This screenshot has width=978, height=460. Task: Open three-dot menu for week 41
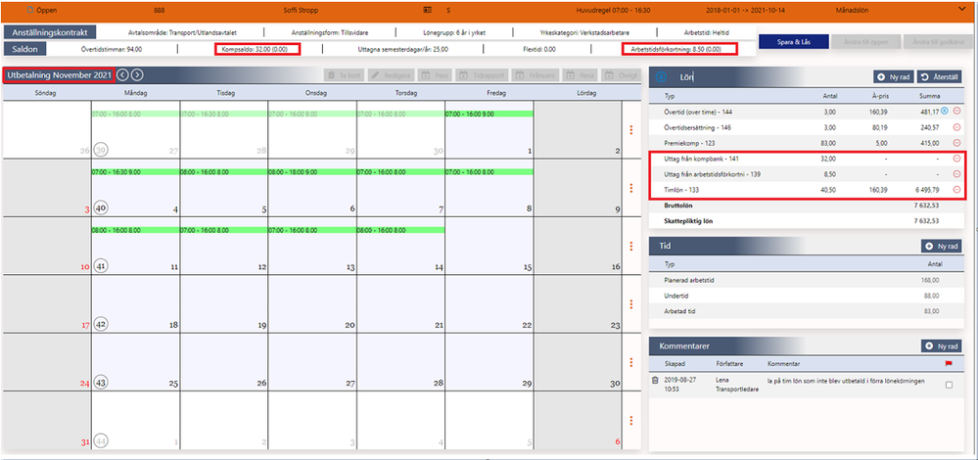(x=631, y=247)
